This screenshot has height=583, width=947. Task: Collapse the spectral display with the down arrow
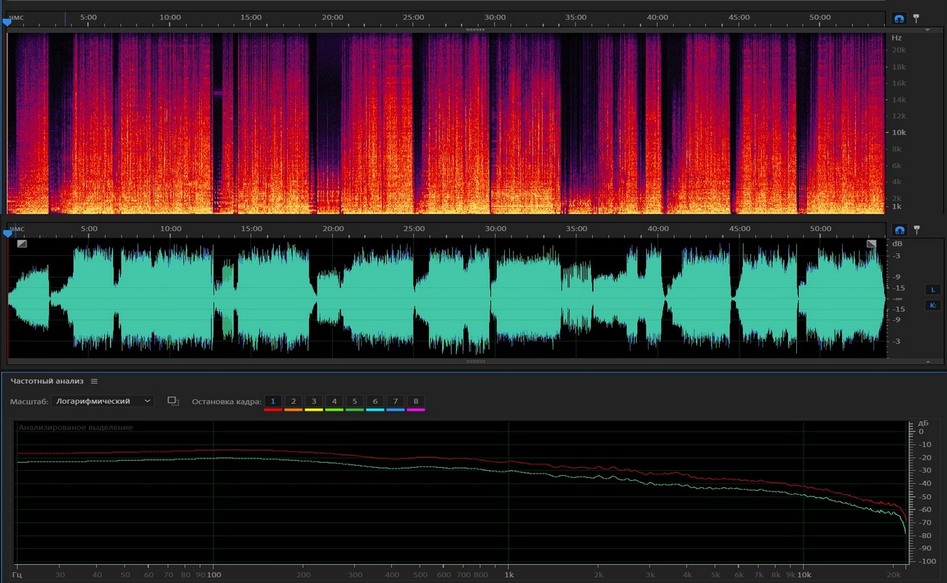point(927,31)
